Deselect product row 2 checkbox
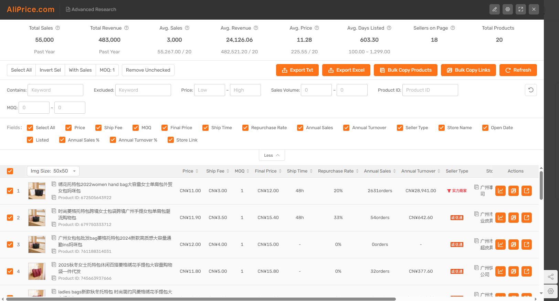The width and height of the screenshot is (559, 301). tap(10, 218)
